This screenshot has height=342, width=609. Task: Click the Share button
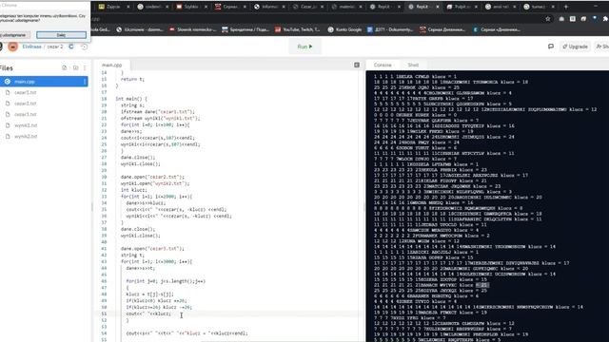point(602,47)
